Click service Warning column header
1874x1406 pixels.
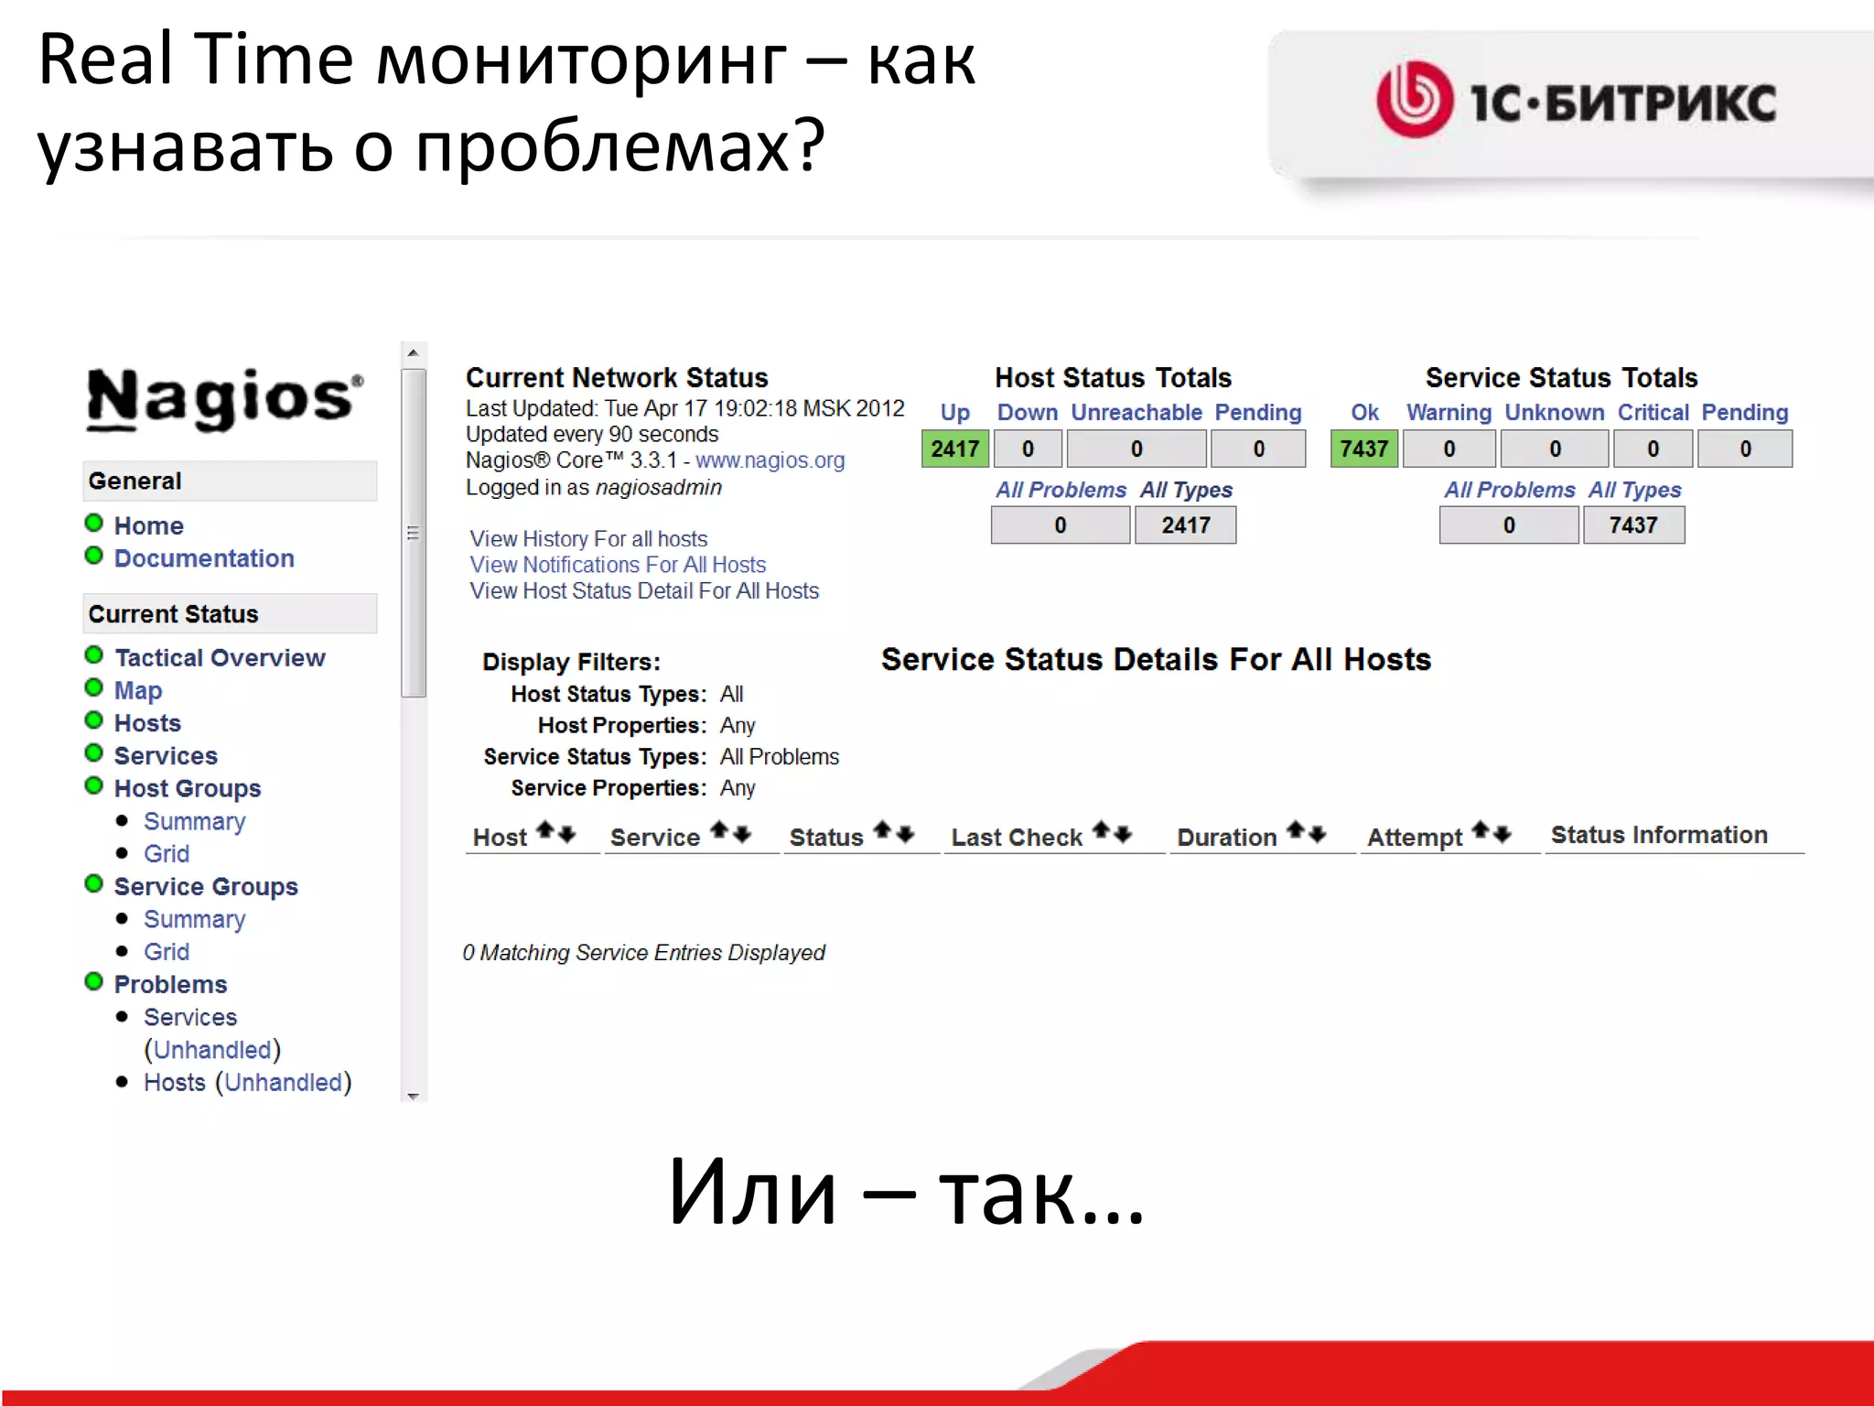pos(1449,413)
